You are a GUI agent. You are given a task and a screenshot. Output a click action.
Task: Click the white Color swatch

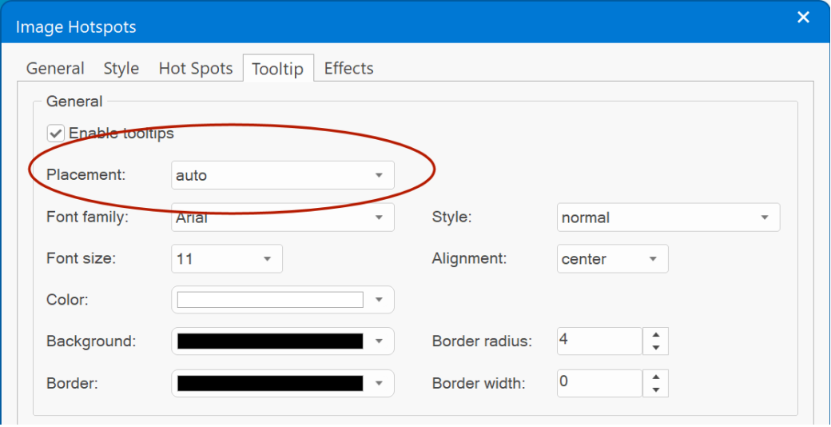[x=270, y=300]
